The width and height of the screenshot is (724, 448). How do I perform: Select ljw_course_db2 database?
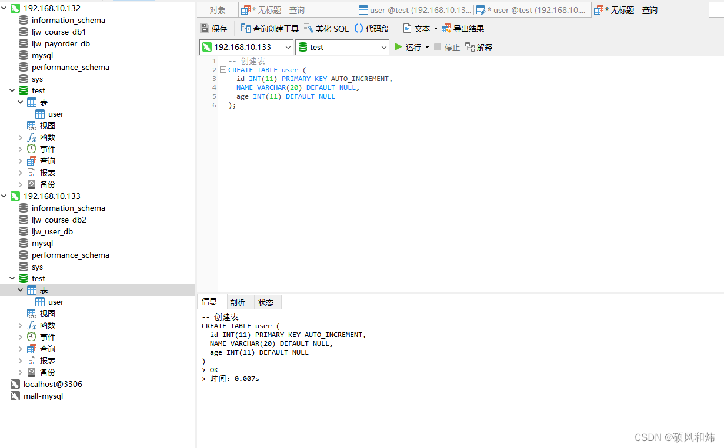point(59,220)
